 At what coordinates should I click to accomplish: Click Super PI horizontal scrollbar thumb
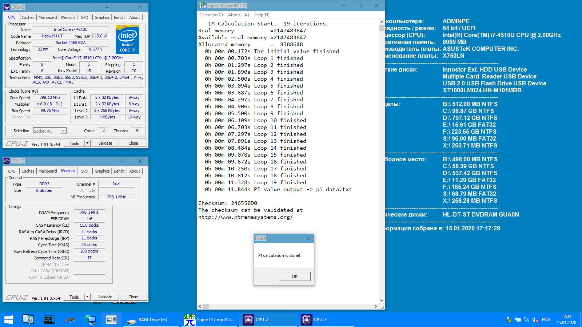coord(206,306)
